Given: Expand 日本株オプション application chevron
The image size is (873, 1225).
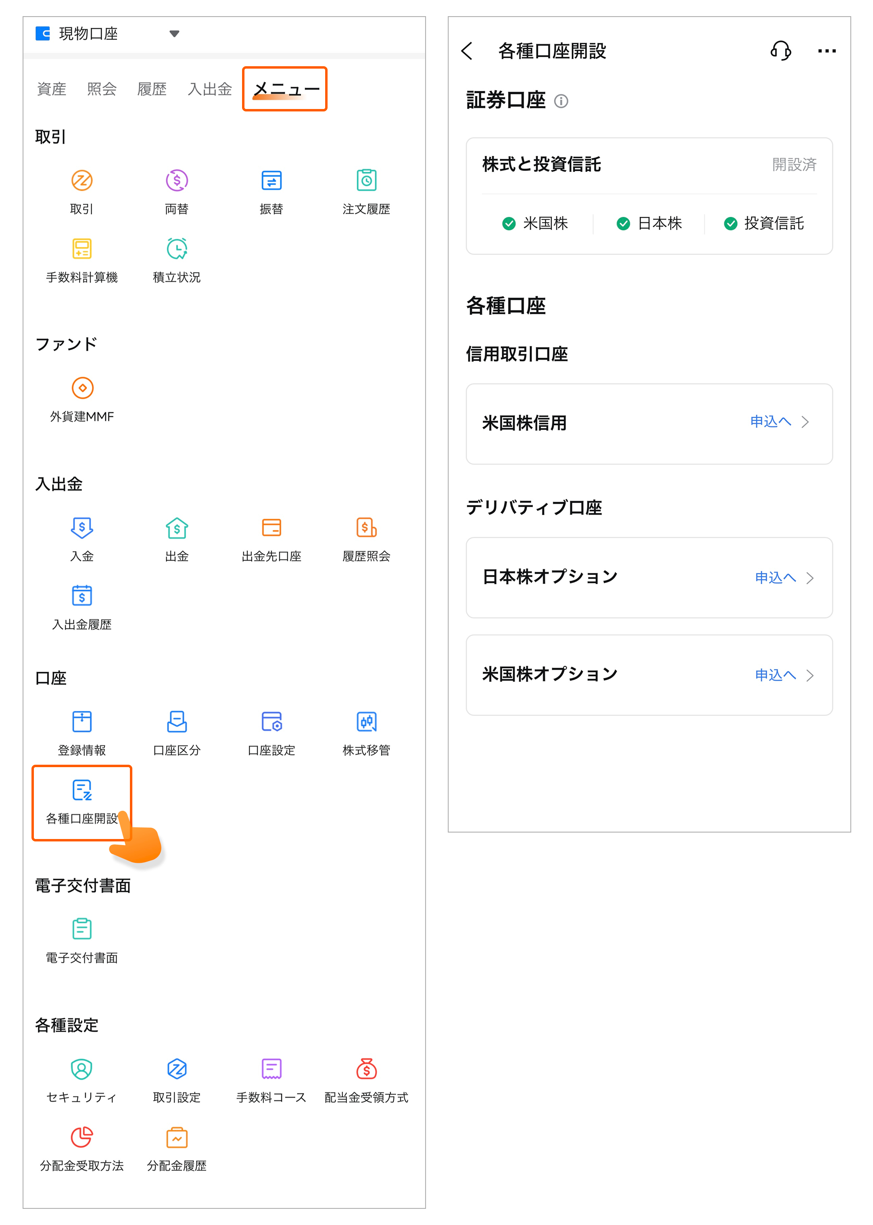Looking at the screenshot, I should (x=810, y=578).
